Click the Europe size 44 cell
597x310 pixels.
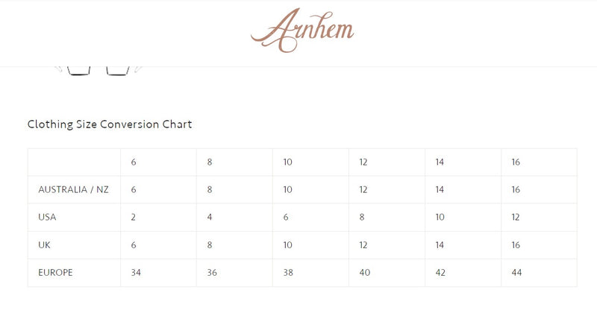tap(517, 273)
